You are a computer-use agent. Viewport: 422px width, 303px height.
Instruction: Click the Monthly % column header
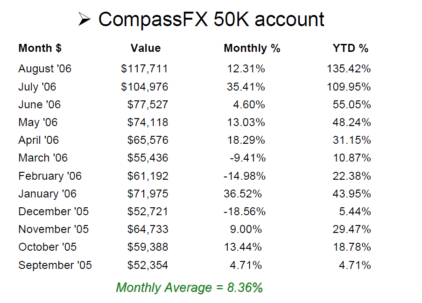(252, 48)
